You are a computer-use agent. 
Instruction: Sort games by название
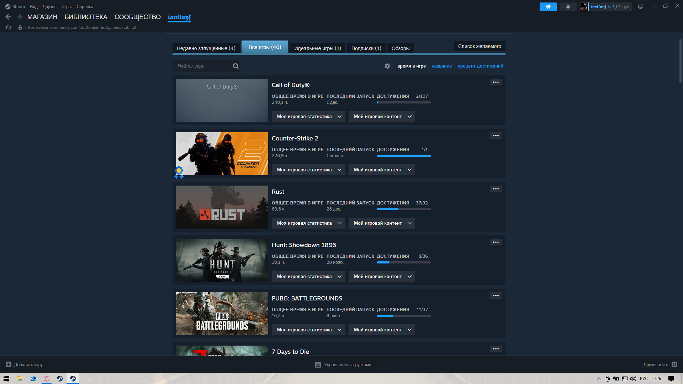(441, 66)
